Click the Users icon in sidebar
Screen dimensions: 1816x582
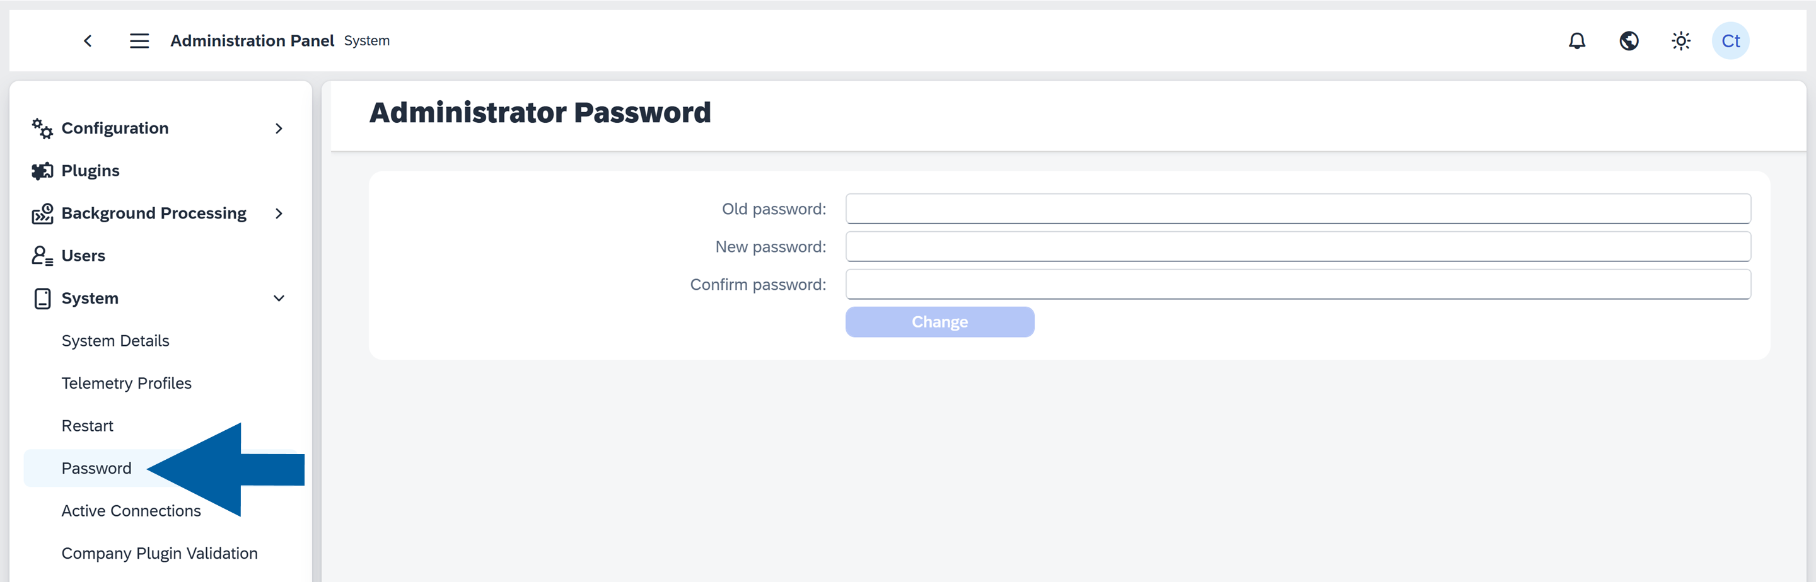point(41,255)
